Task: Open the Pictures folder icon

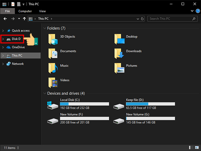Action: point(119,68)
